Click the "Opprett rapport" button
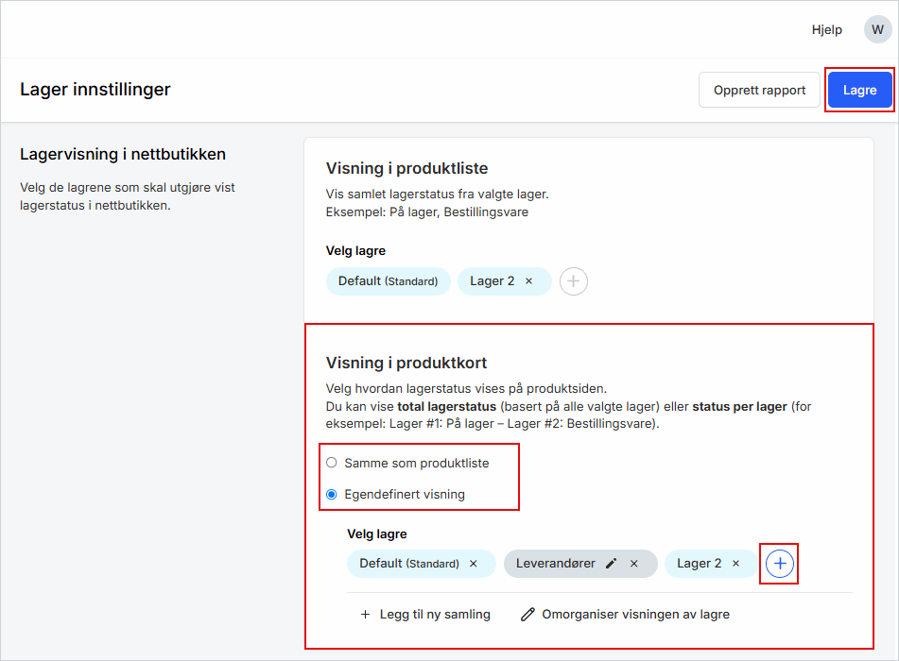899x661 pixels. 759,90
